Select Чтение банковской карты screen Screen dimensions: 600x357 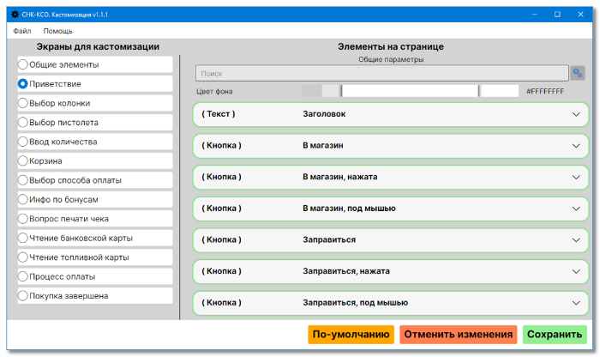23,238
